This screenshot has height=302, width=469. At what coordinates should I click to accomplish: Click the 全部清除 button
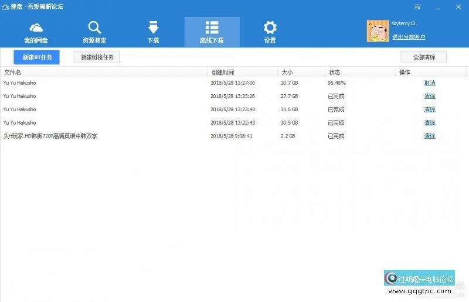point(423,57)
